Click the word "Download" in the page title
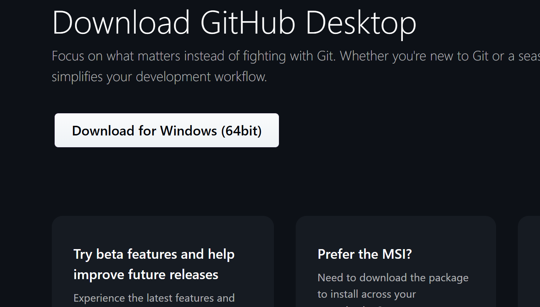 pyautogui.click(x=121, y=23)
